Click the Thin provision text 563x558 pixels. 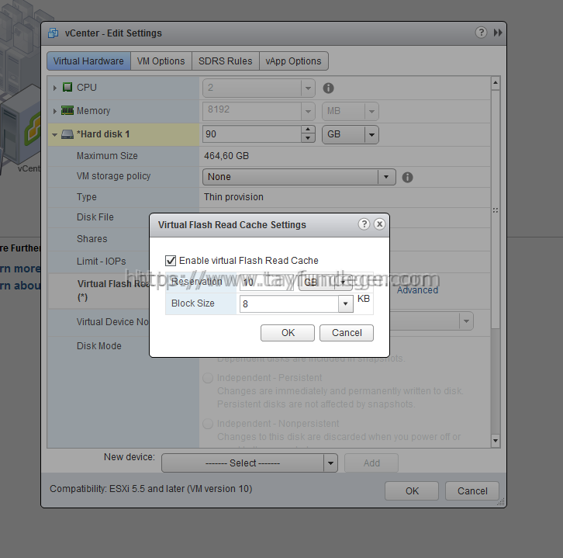(233, 197)
